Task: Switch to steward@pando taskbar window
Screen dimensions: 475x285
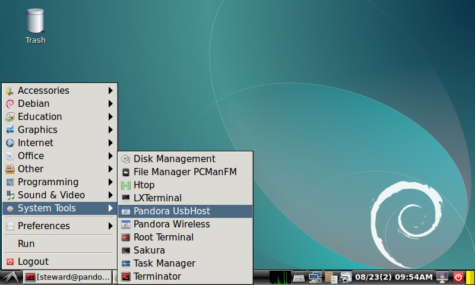Action: [x=67, y=277]
